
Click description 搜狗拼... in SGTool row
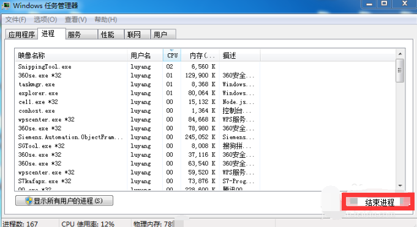[x=237, y=146]
